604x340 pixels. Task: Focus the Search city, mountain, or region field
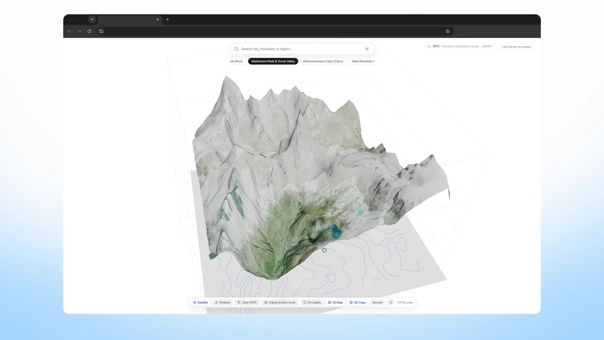tap(302, 49)
